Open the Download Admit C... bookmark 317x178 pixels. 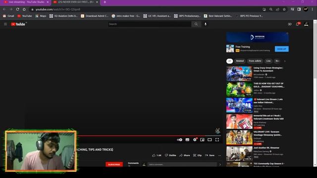pyautogui.click(x=95, y=16)
